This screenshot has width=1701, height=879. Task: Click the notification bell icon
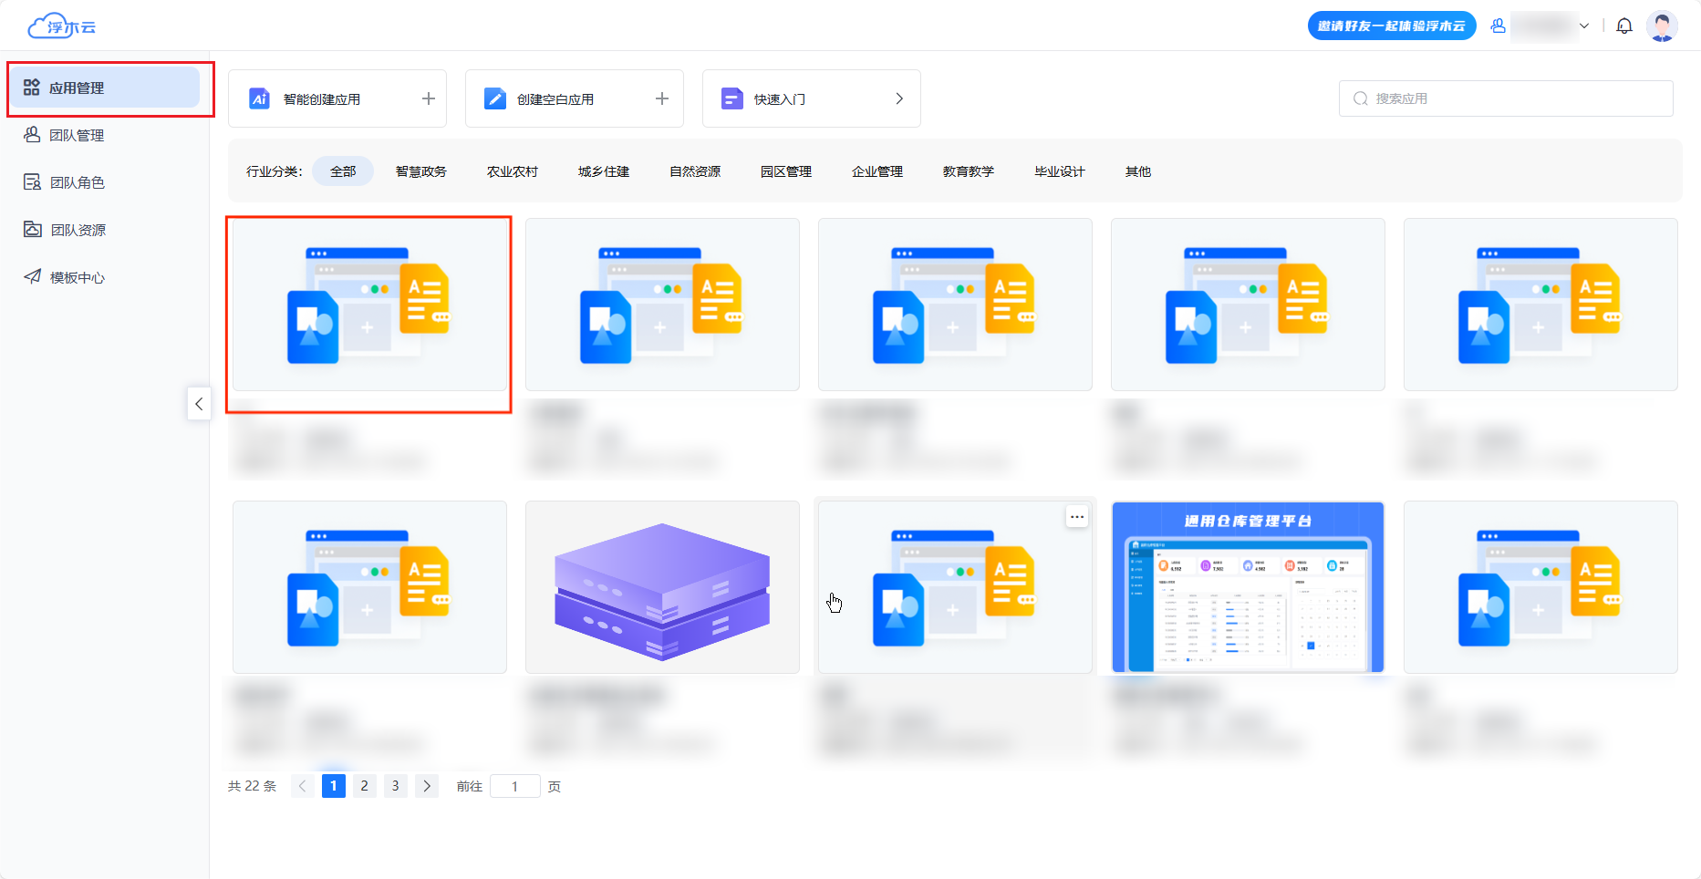(x=1623, y=26)
